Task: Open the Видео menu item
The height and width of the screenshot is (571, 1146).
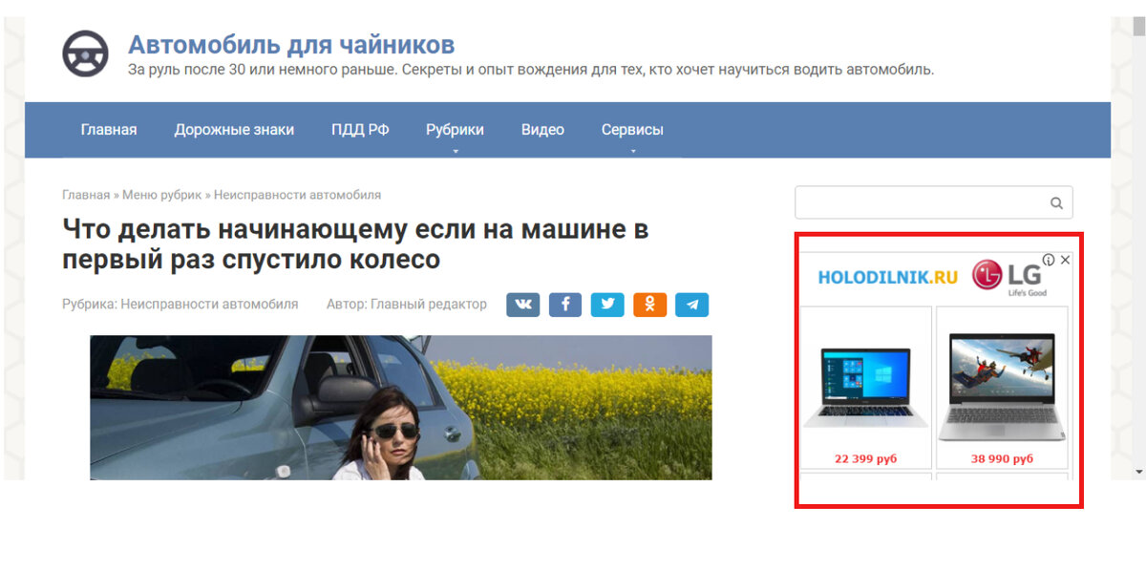Action: click(542, 130)
